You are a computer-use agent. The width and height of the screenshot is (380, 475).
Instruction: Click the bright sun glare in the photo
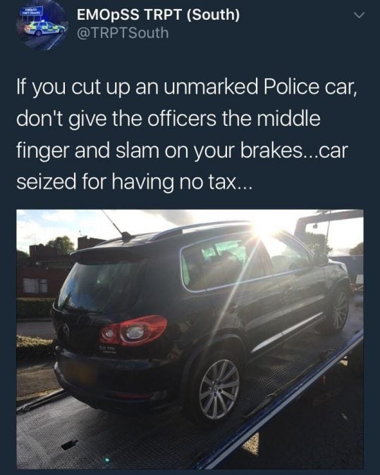pyautogui.click(x=268, y=226)
